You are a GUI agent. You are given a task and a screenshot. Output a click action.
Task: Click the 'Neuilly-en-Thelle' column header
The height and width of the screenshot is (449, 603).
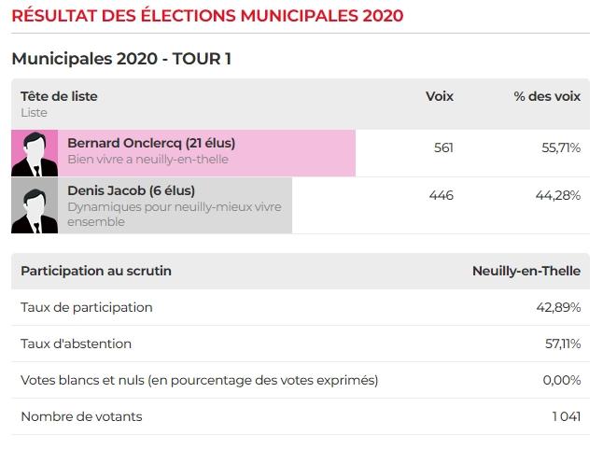pyautogui.click(x=526, y=271)
